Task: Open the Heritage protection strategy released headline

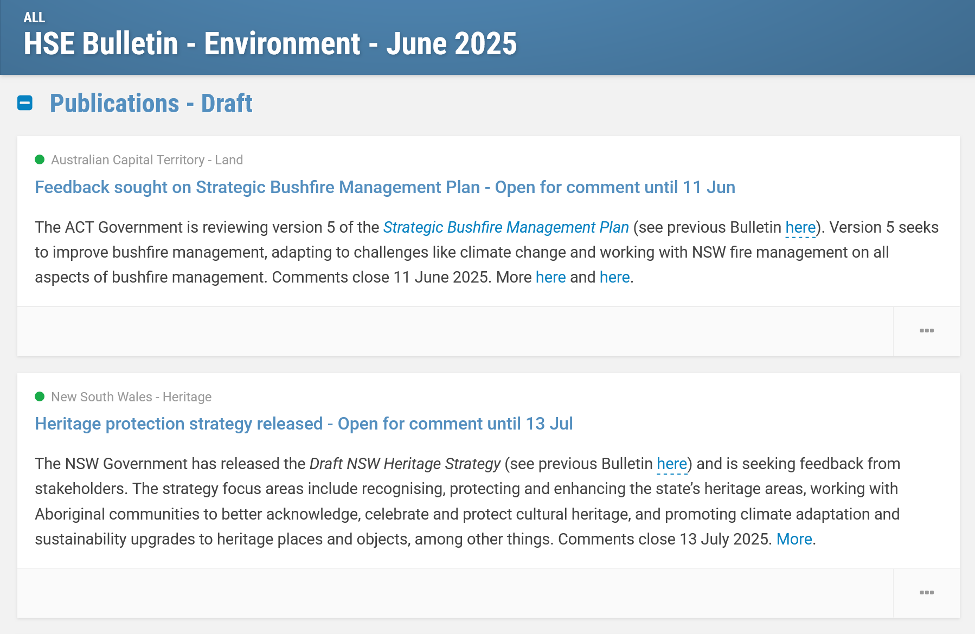Action: (304, 424)
